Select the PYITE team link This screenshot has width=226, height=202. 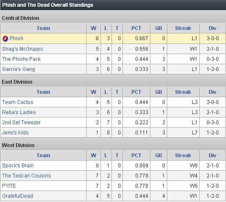point(9,186)
